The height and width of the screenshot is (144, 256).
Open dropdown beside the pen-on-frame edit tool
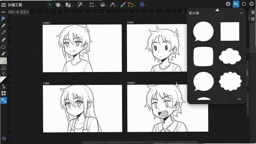[x=84, y=6]
